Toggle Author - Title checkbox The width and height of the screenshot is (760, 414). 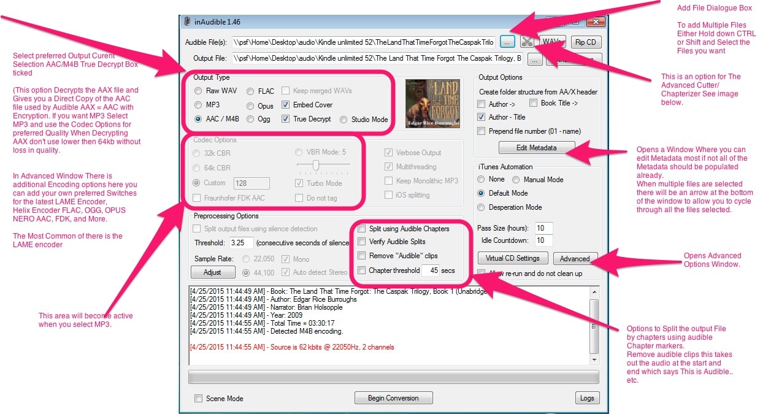(x=482, y=117)
